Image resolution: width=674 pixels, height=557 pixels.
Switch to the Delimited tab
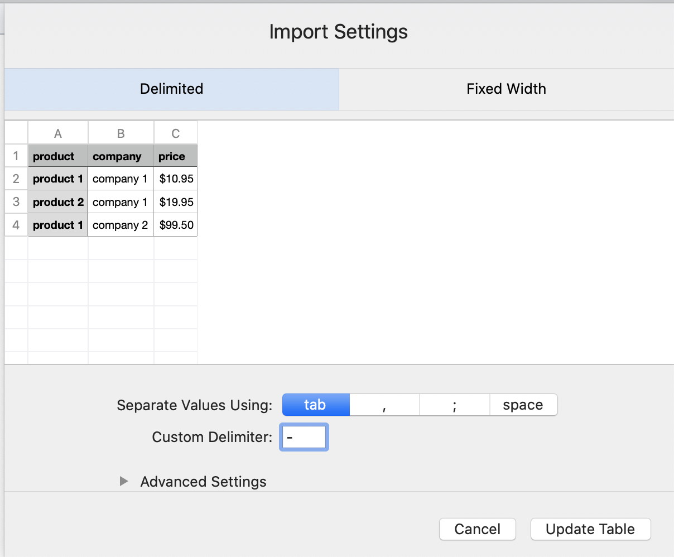[x=171, y=89]
